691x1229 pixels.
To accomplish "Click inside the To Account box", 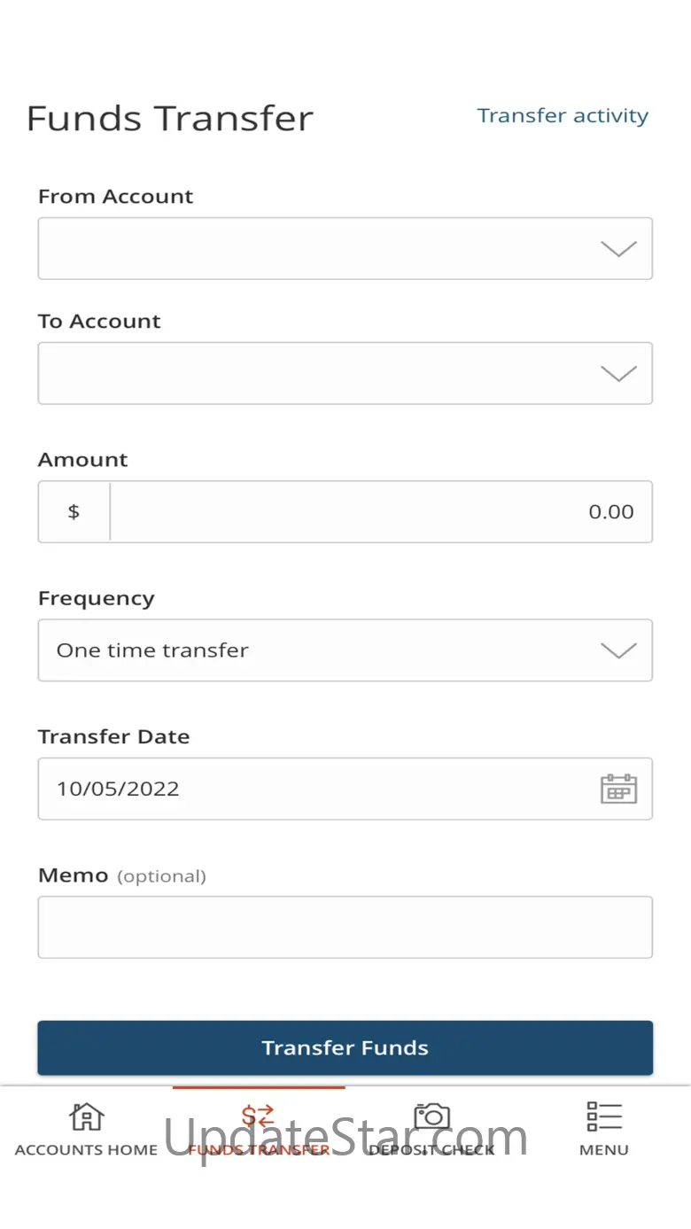I will point(345,374).
